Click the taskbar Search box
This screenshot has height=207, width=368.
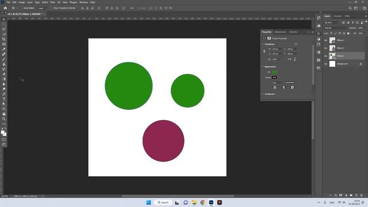[163, 202]
